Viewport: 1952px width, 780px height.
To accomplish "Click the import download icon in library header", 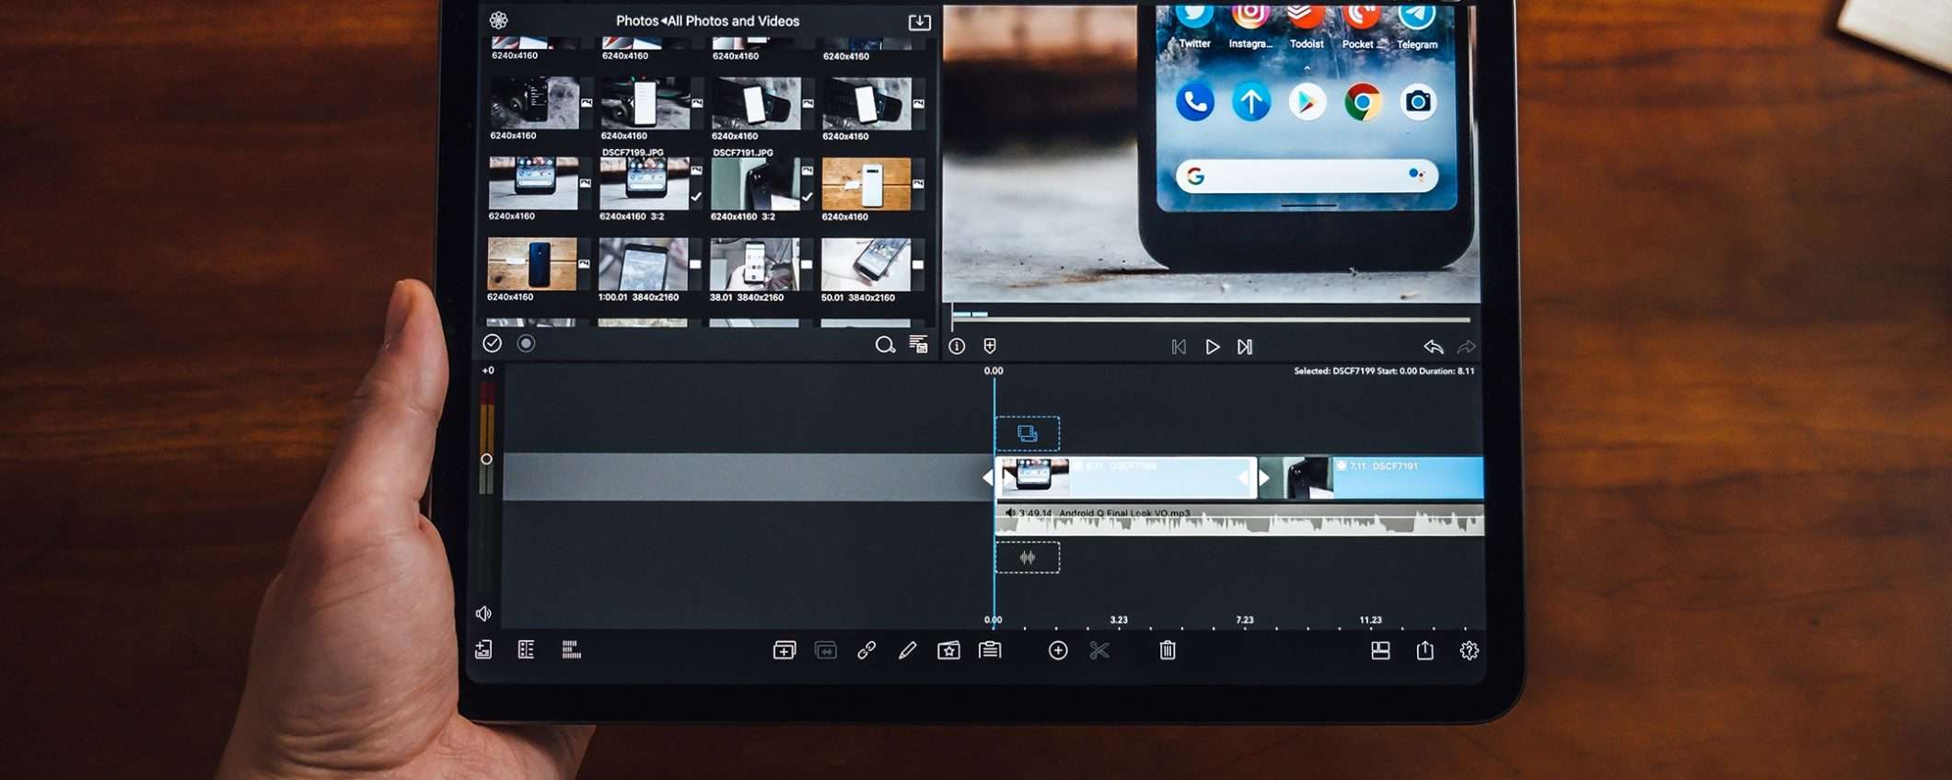I will click(x=919, y=22).
